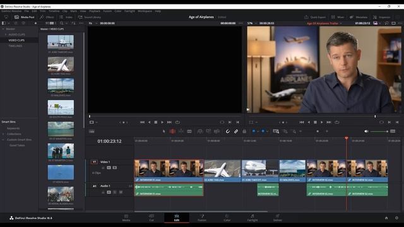404x227 pixels.
Task: Select the 03 MALDIVES clip thumbnail
Action: pos(61,86)
